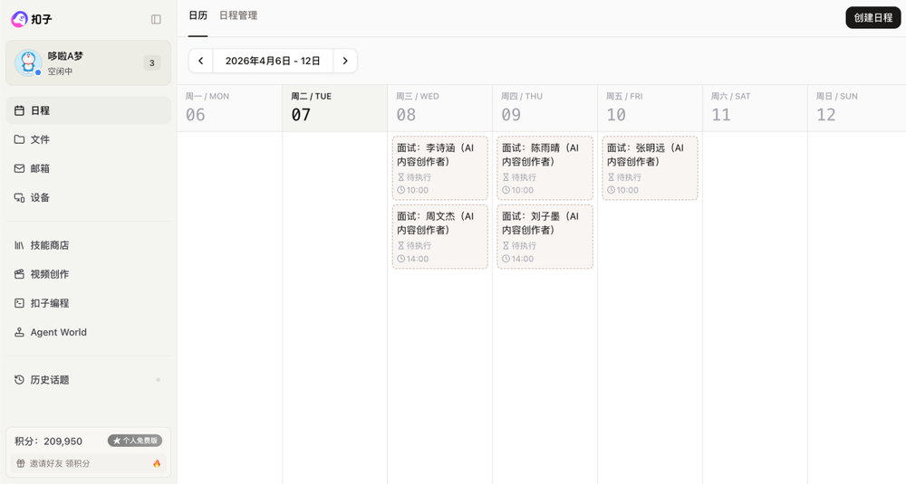Select the 周二 / TUE 07 day header
The width and height of the screenshot is (906, 484).
[334, 108]
